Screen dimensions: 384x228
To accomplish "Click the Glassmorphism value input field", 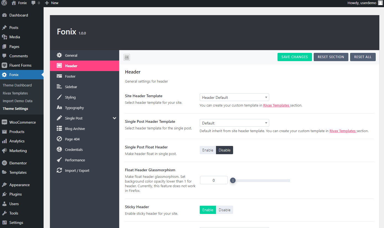I will (x=214, y=180).
